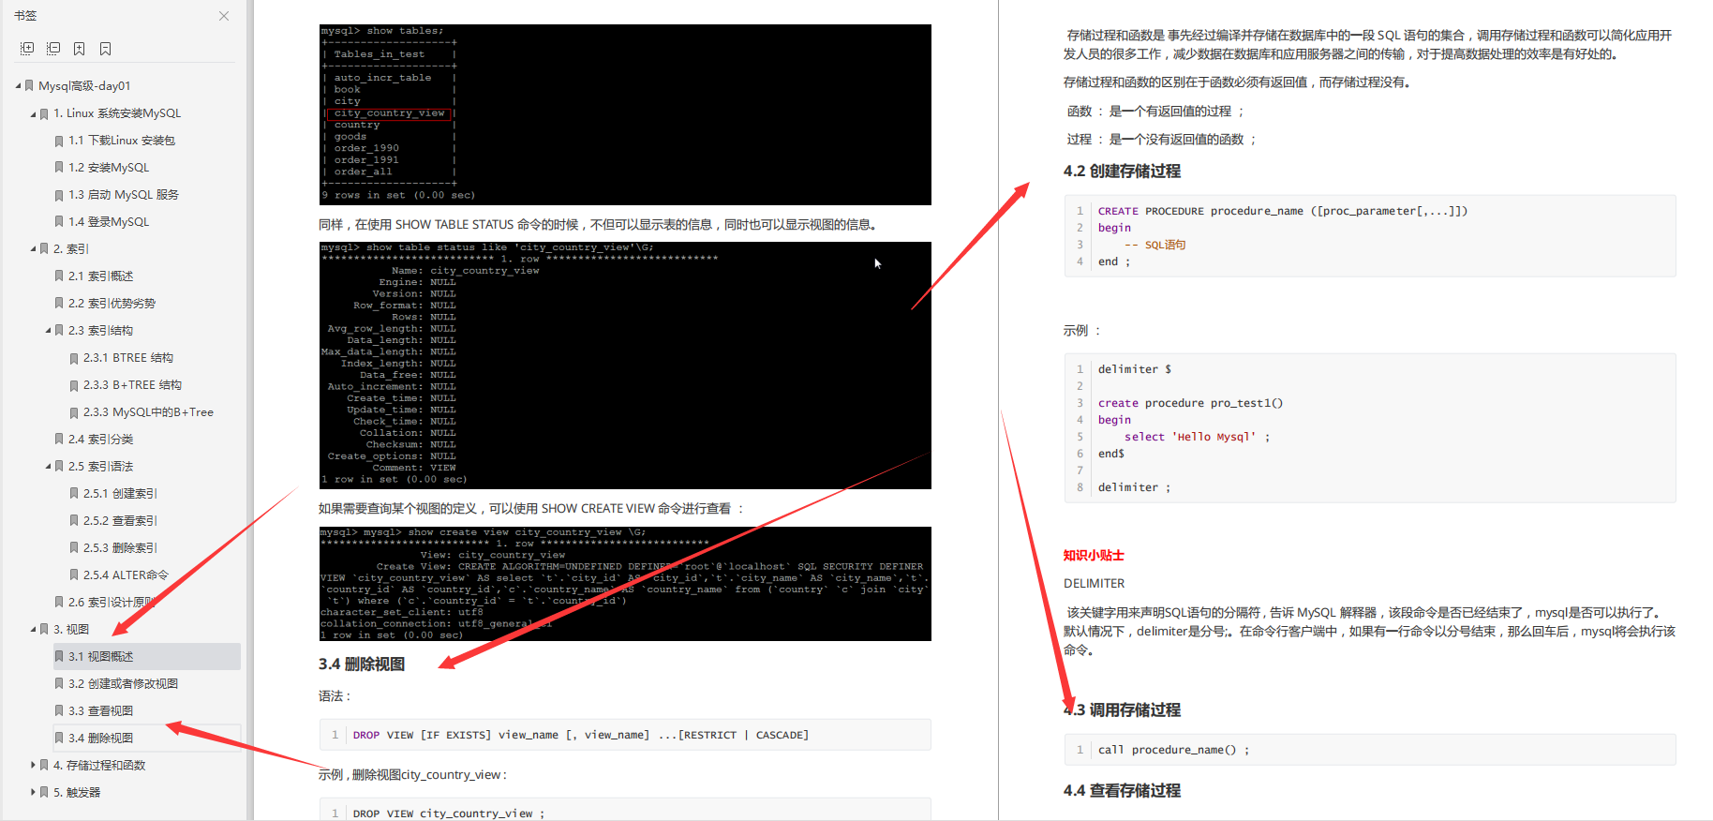Click the DELIMITER term under 知识小贴士
The image size is (1713, 821).
point(1095,584)
